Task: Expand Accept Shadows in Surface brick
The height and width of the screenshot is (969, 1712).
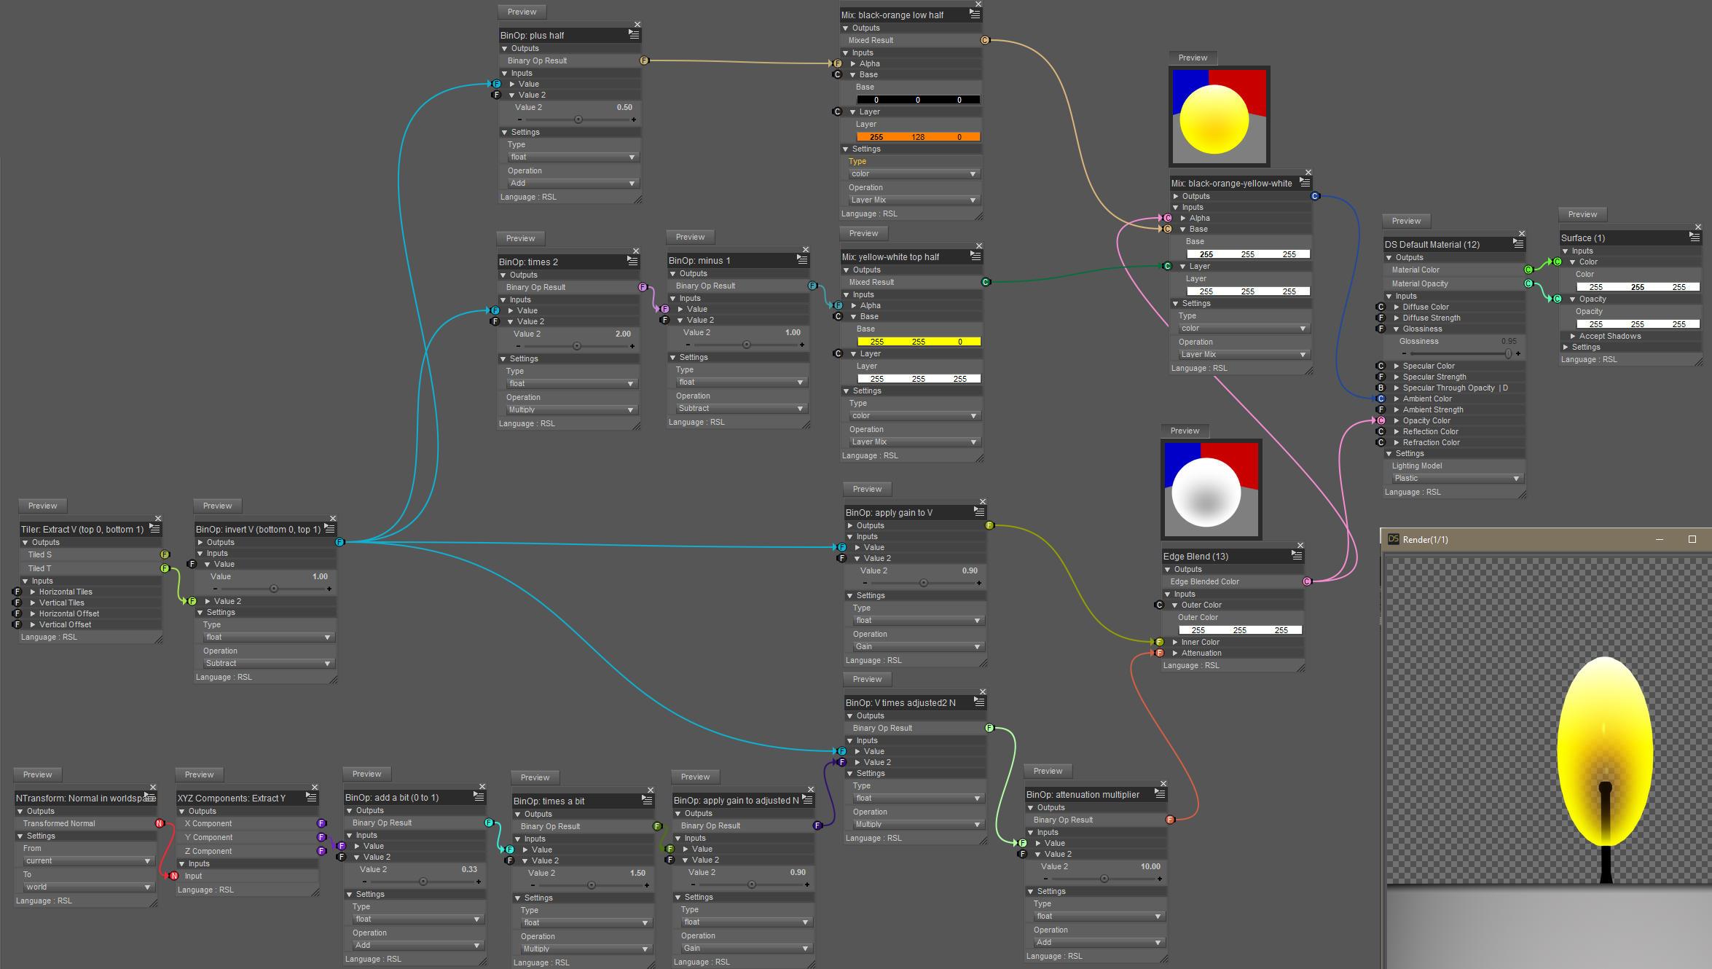Action: [x=1573, y=336]
